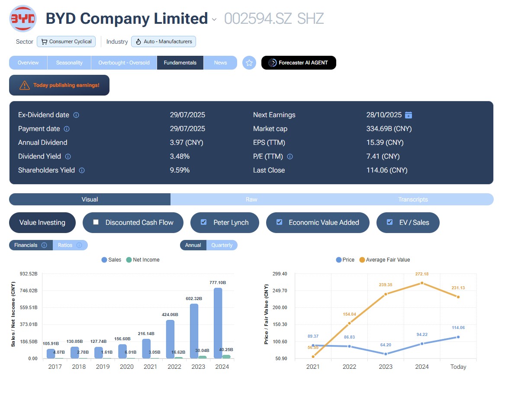Click the Auto - Manufacturers industry tag
Screen dimensions: 505x393
163,42
